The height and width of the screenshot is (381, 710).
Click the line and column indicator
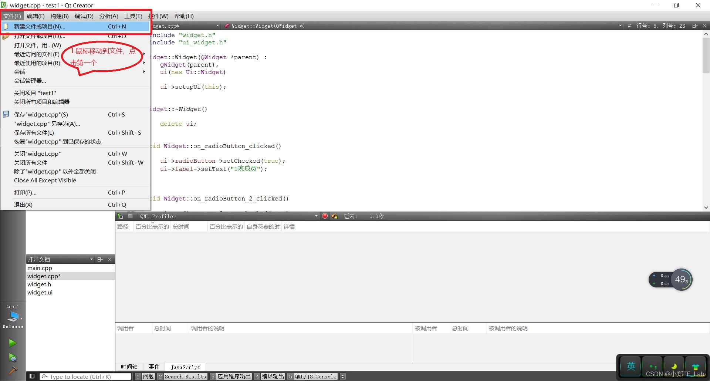(x=660, y=26)
